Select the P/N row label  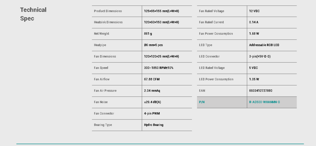coord(202,102)
